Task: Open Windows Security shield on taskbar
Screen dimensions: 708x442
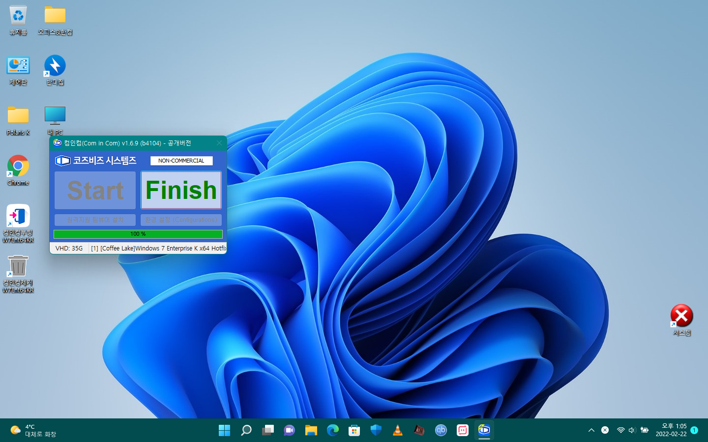Action: [376, 430]
